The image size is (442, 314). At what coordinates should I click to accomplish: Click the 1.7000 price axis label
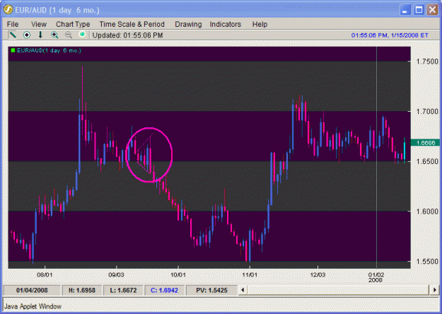click(x=427, y=111)
